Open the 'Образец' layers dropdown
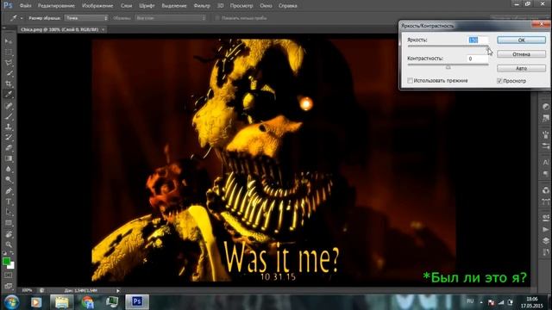The height and width of the screenshot is (310, 552). pyautogui.click(x=171, y=17)
